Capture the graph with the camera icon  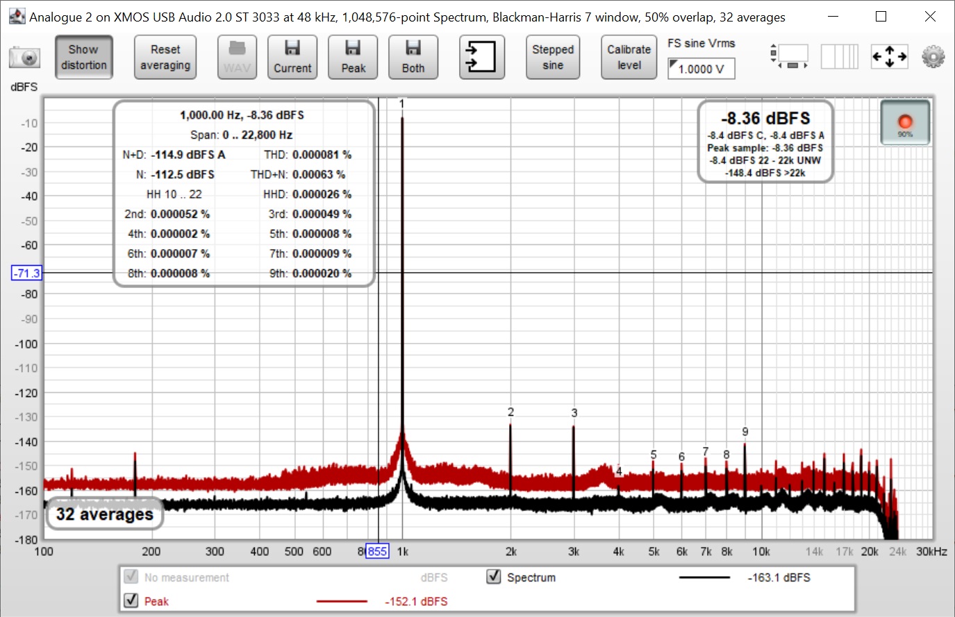[x=24, y=58]
